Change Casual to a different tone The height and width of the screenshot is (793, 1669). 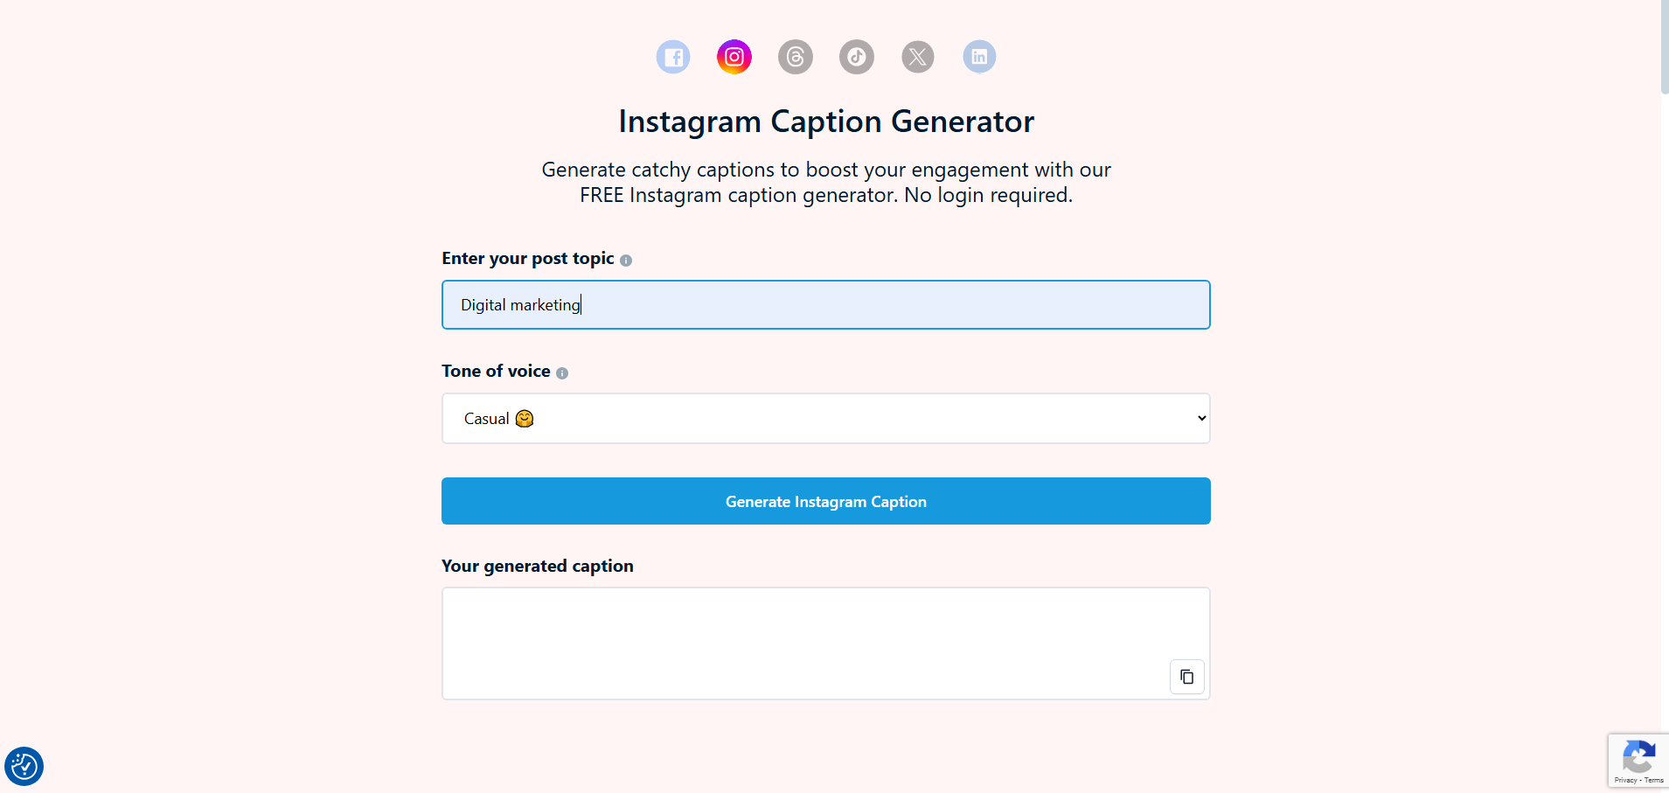click(825, 418)
